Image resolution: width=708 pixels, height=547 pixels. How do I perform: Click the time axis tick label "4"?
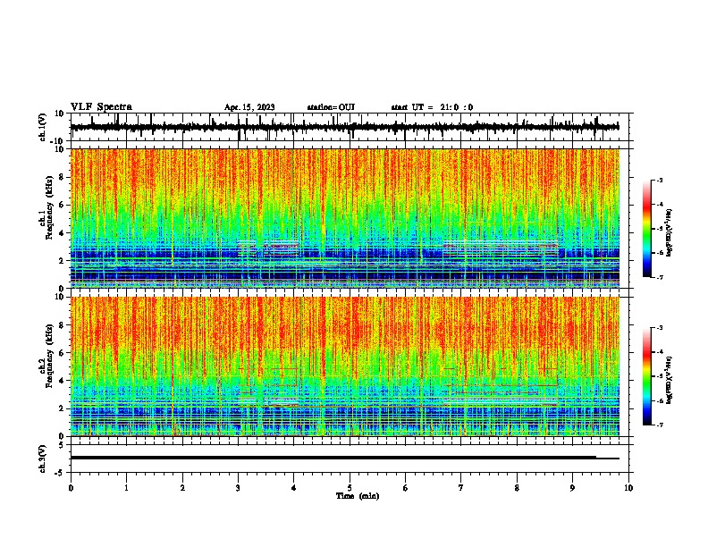[294, 488]
